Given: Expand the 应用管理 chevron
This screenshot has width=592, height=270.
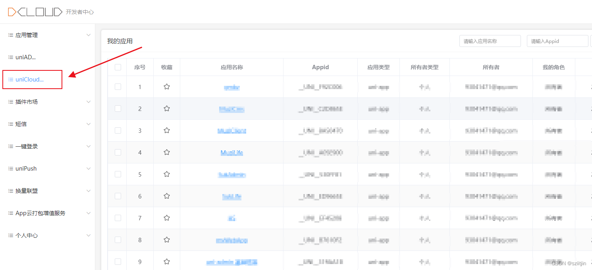Looking at the screenshot, I should [89, 35].
